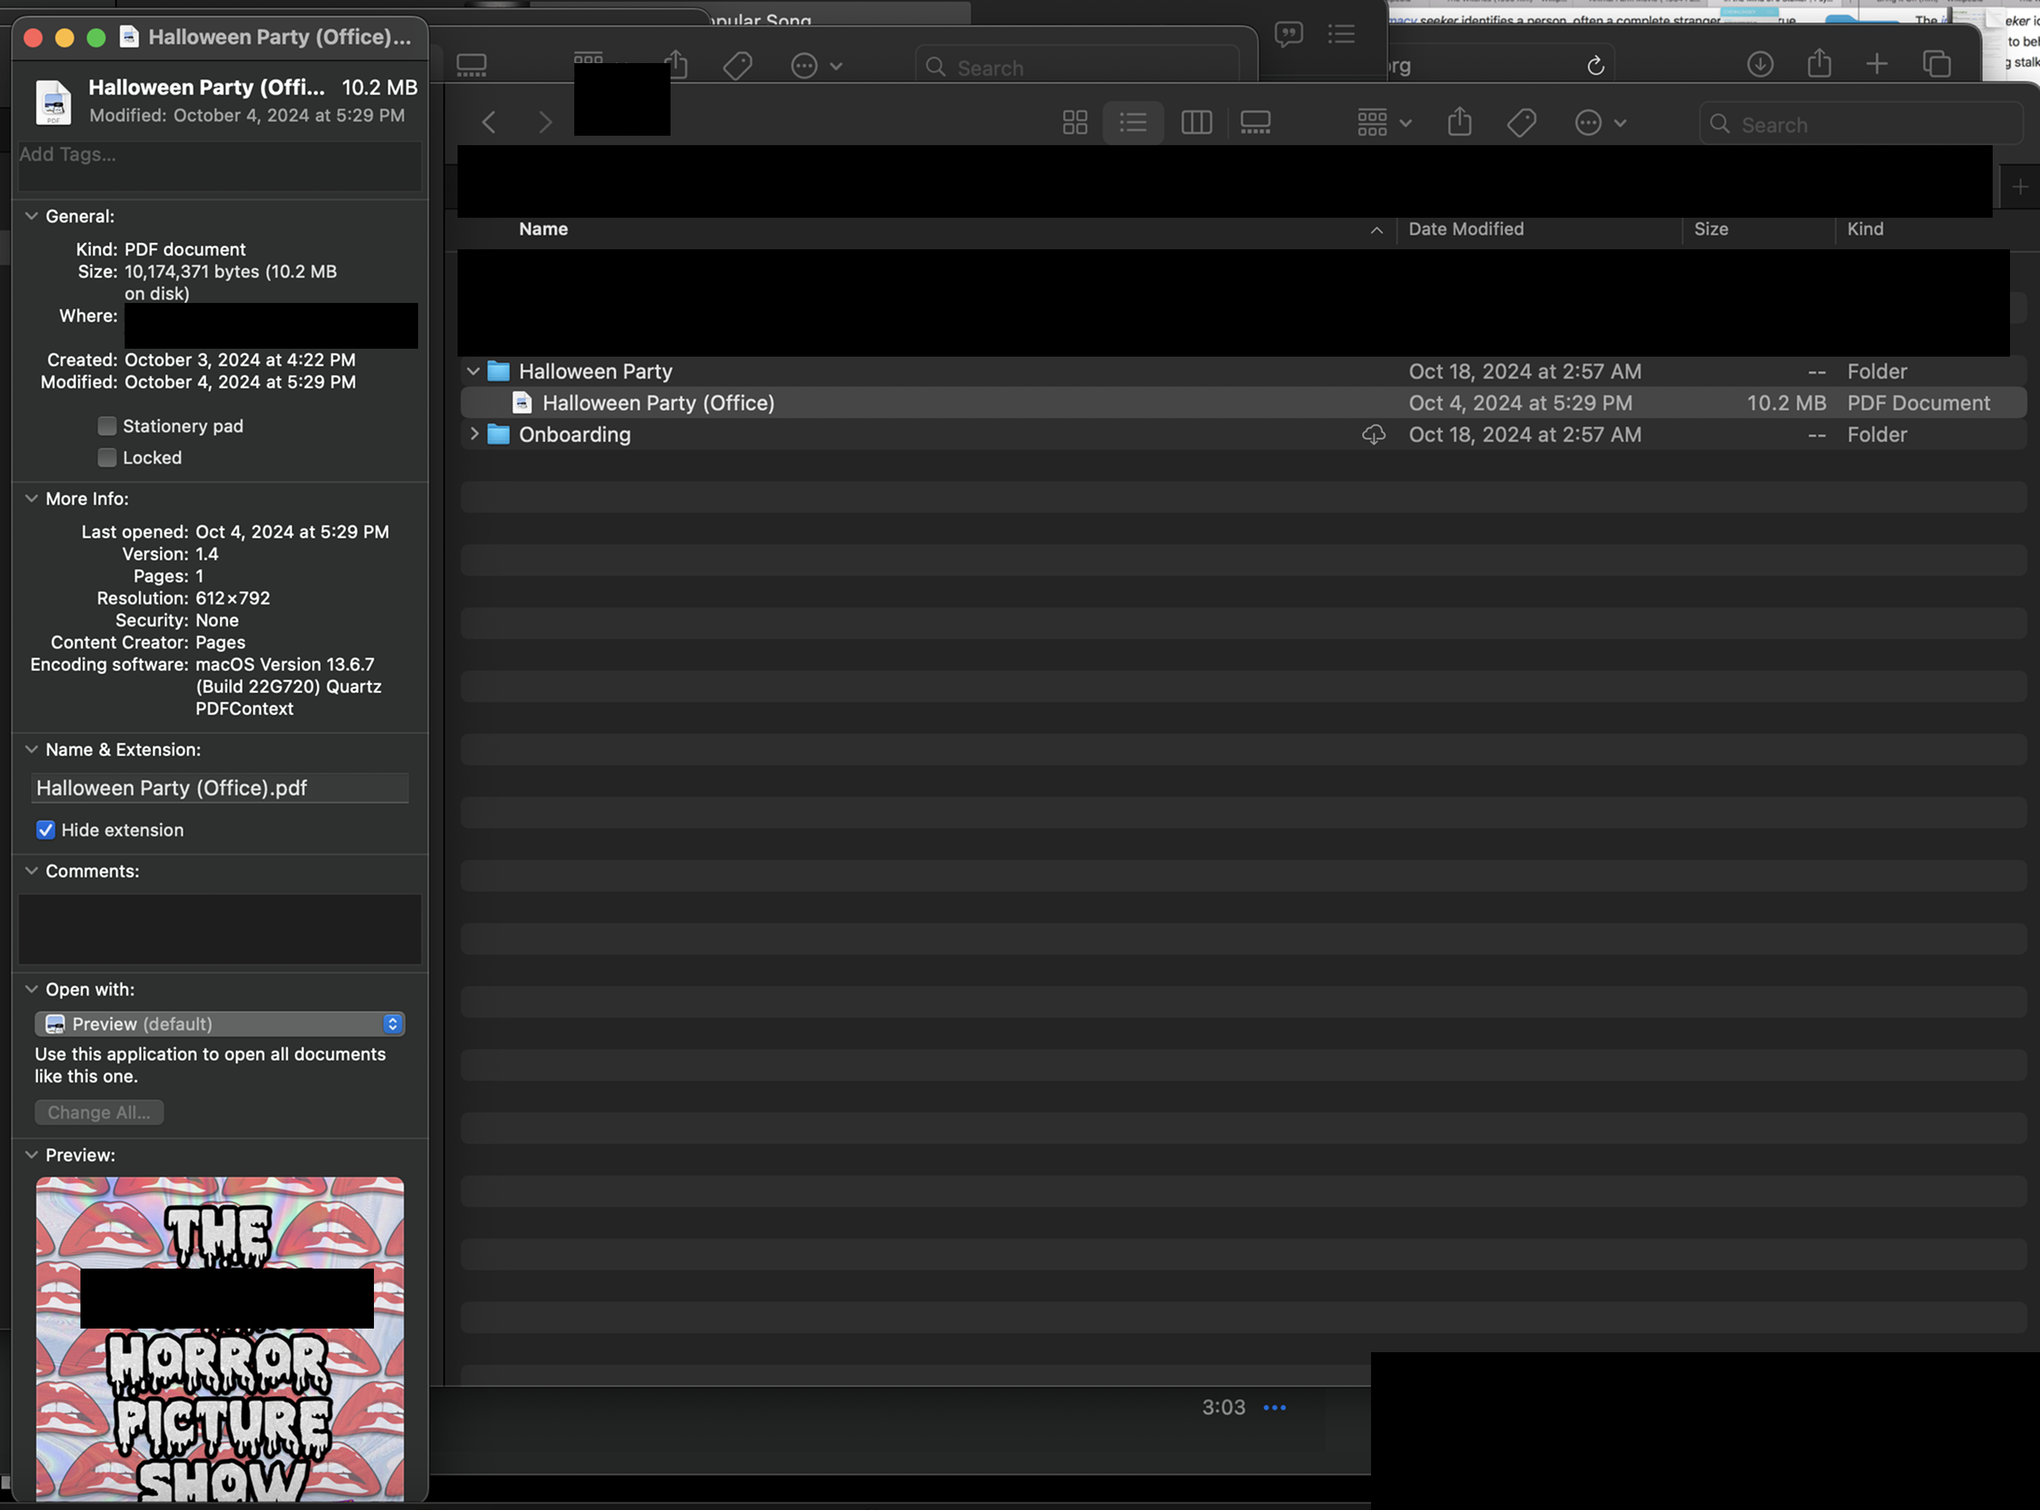Click Safari's downloads icon
The height and width of the screenshot is (1510, 2040).
1759,64
